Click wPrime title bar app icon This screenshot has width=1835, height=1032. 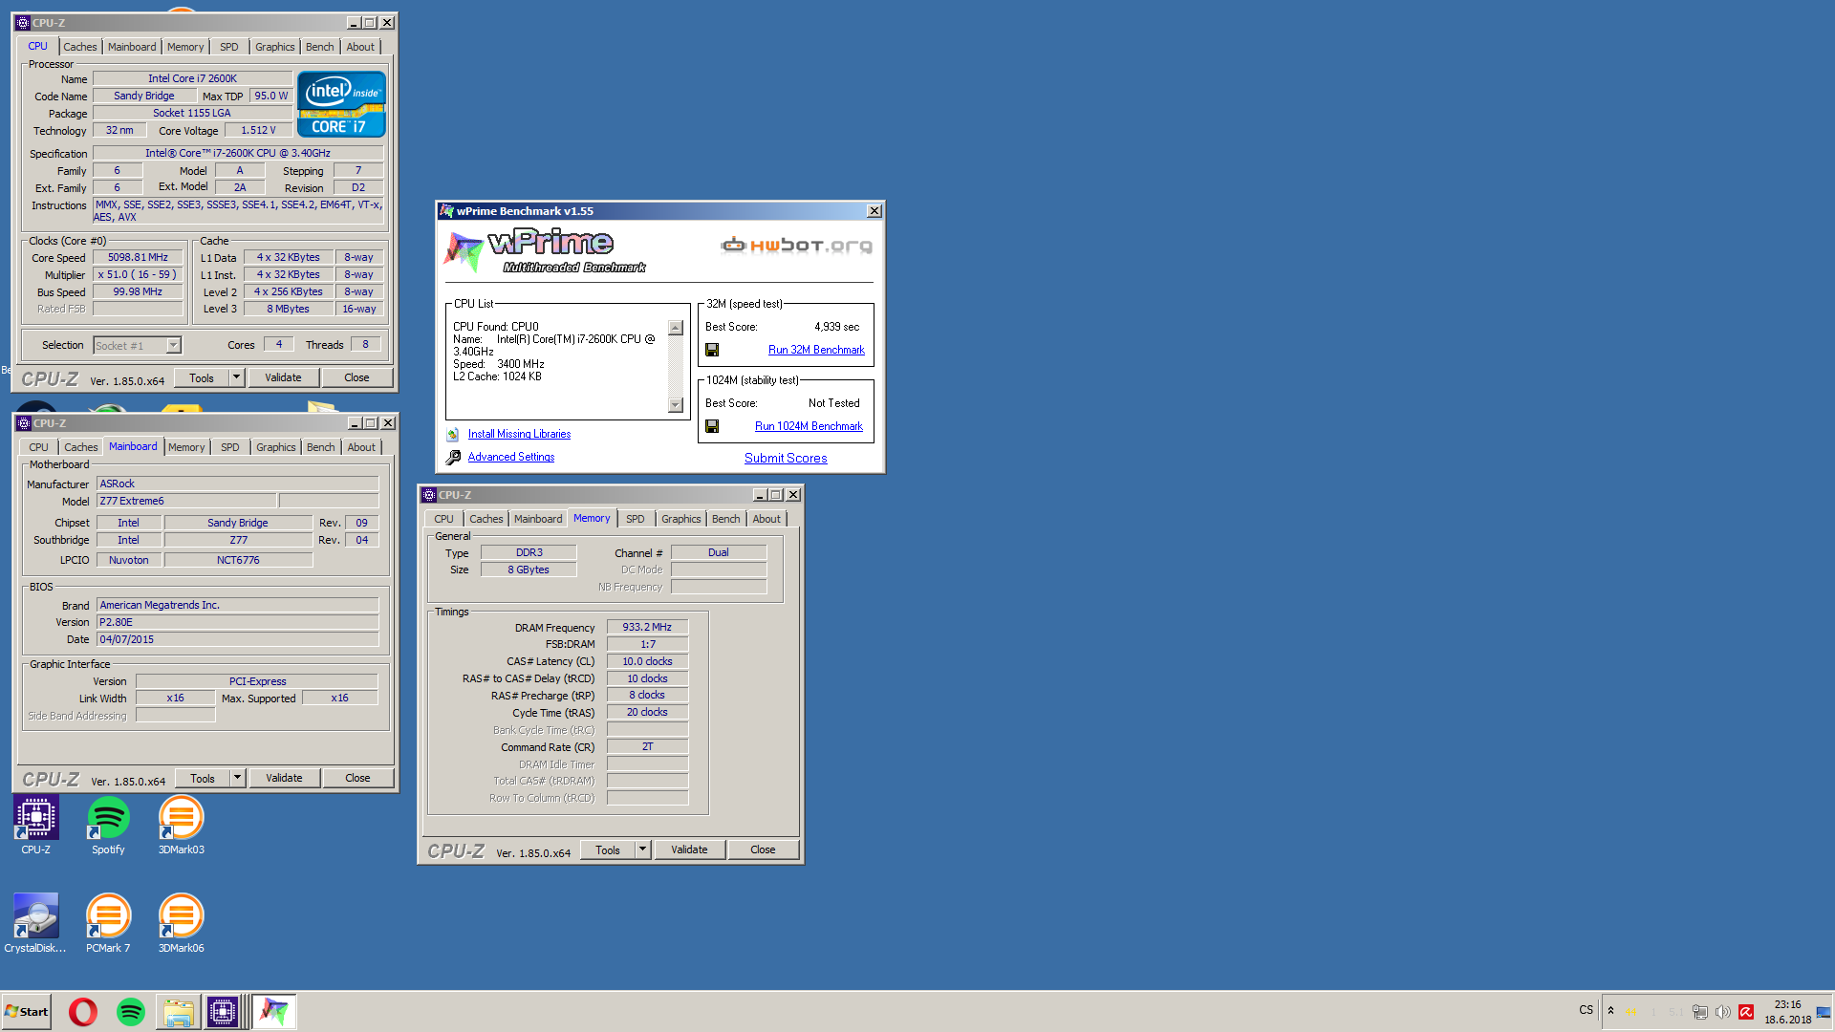[x=446, y=211]
